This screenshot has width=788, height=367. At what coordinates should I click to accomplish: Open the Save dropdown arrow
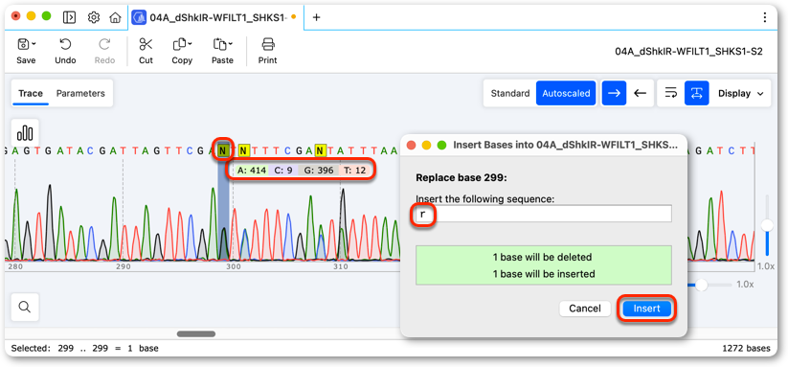tap(34, 44)
